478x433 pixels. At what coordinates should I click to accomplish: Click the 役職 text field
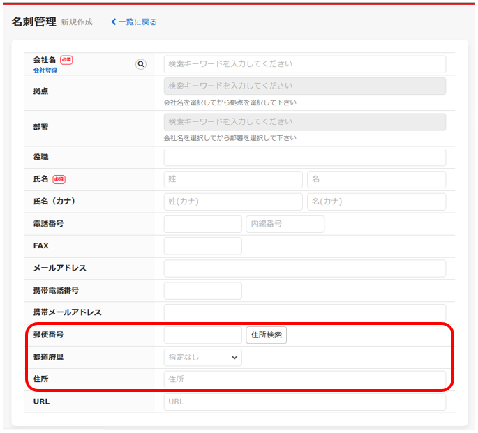click(304, 158)
